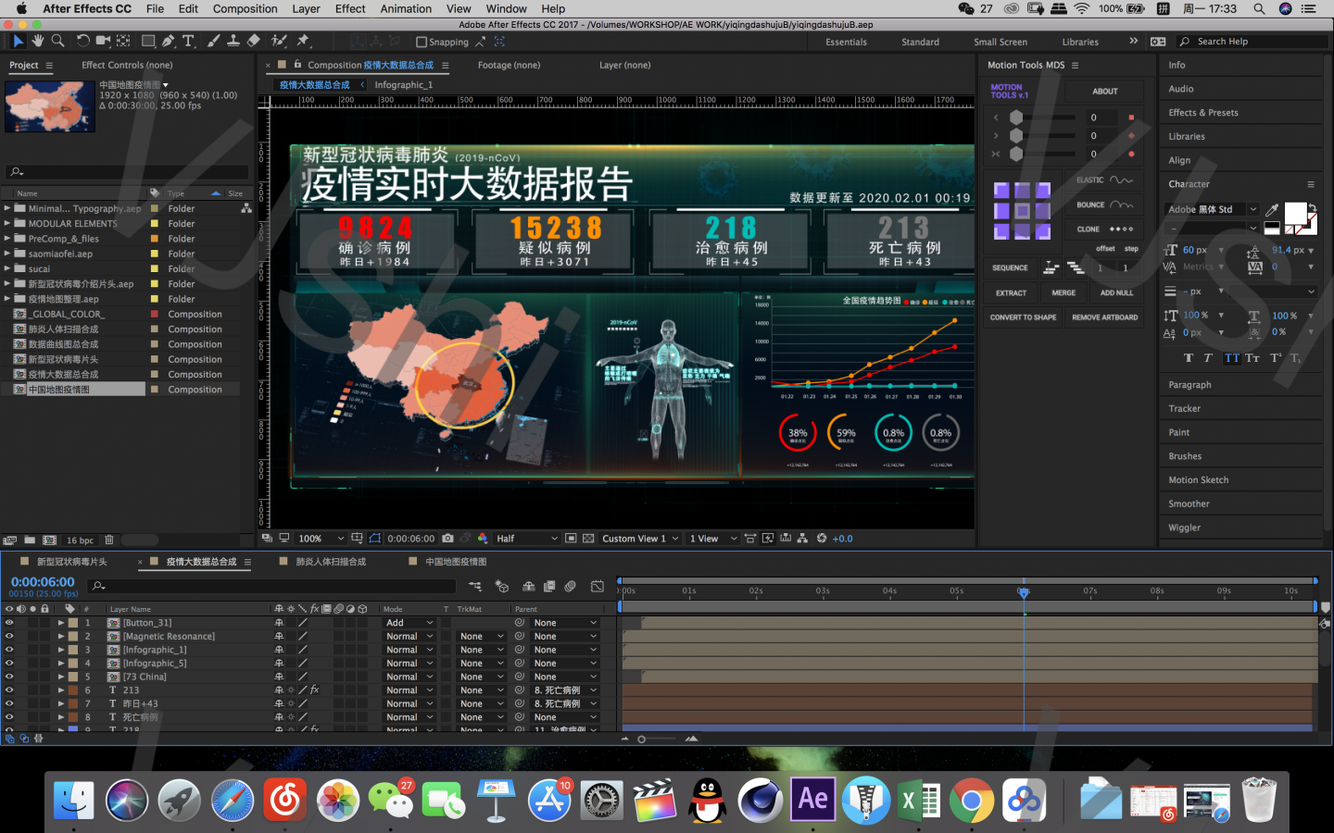Open the 1 View layout dropdown
Image resolution: width=1334 pixels, height=833 pixels.
pyautogui.click(x=712, y=538)
